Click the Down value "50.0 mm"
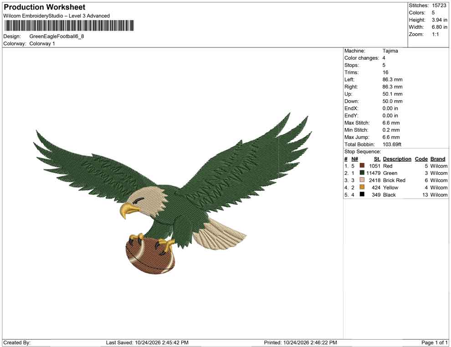The width and height of the screenshot is (451, 347). point(393,101)
